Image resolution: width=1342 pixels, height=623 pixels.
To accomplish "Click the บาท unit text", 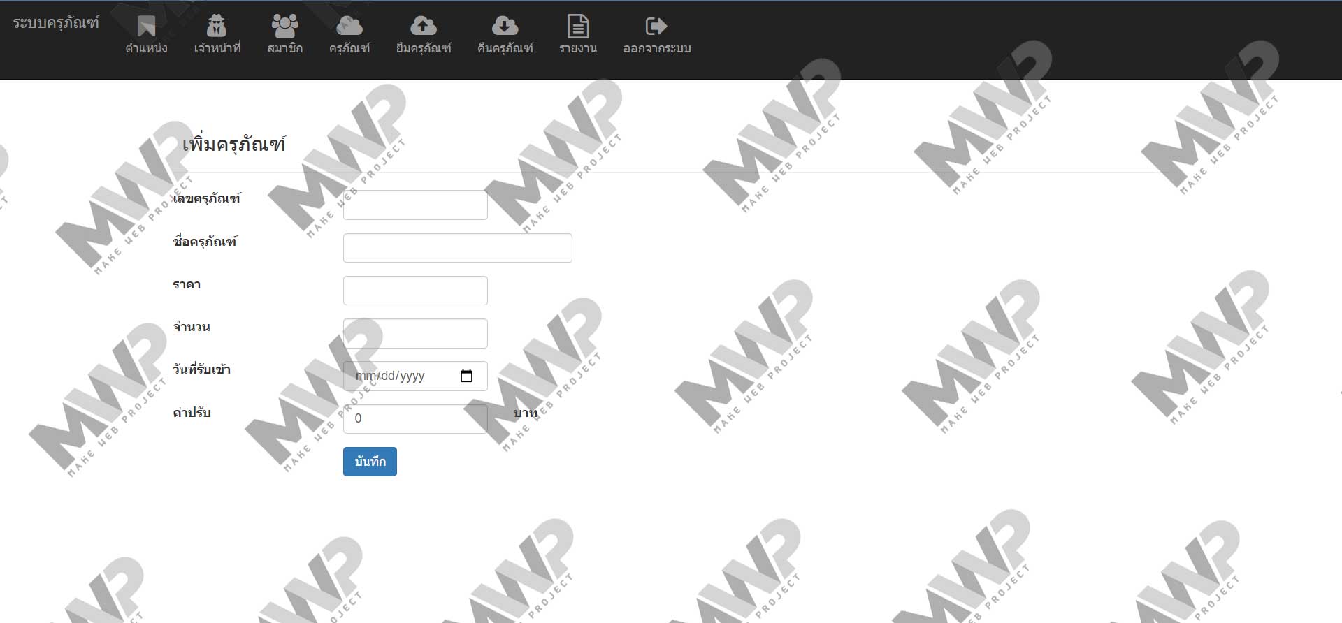I will [526, 413].
